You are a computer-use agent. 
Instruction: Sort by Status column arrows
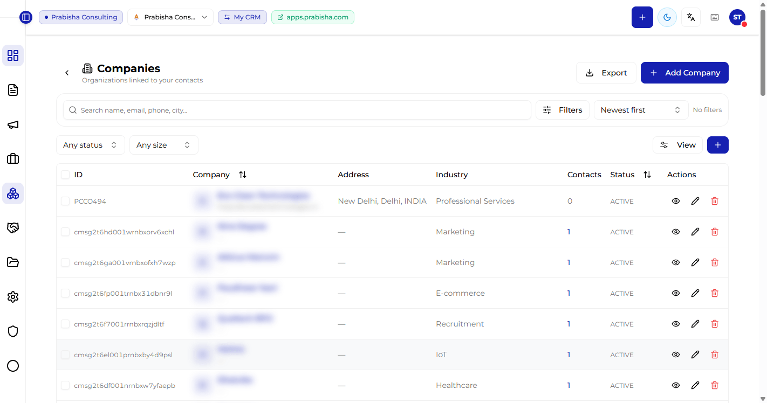coord(647,175)
